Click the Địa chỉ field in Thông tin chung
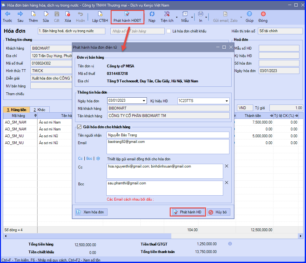The image size is (306, 263). point(51,56)
